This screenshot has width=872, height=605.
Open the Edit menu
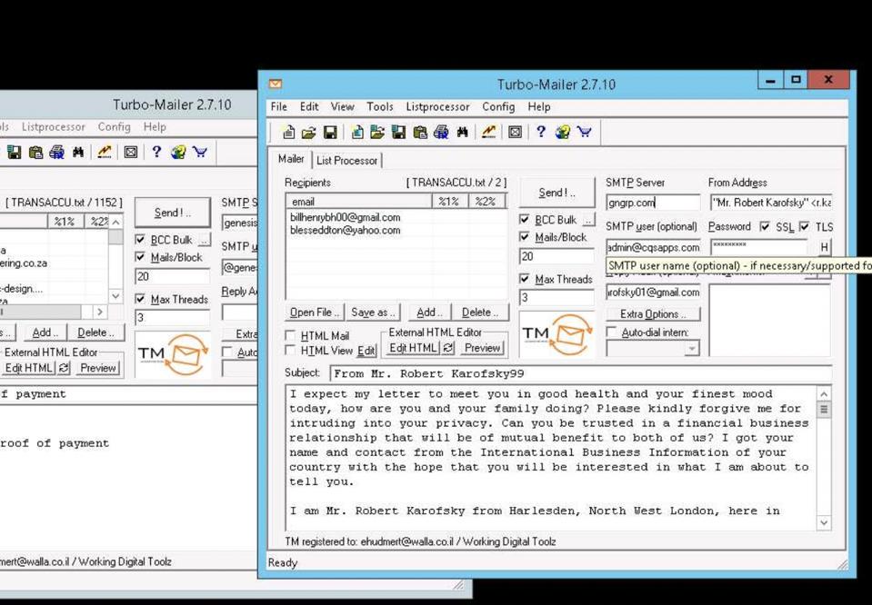(309, 106)
